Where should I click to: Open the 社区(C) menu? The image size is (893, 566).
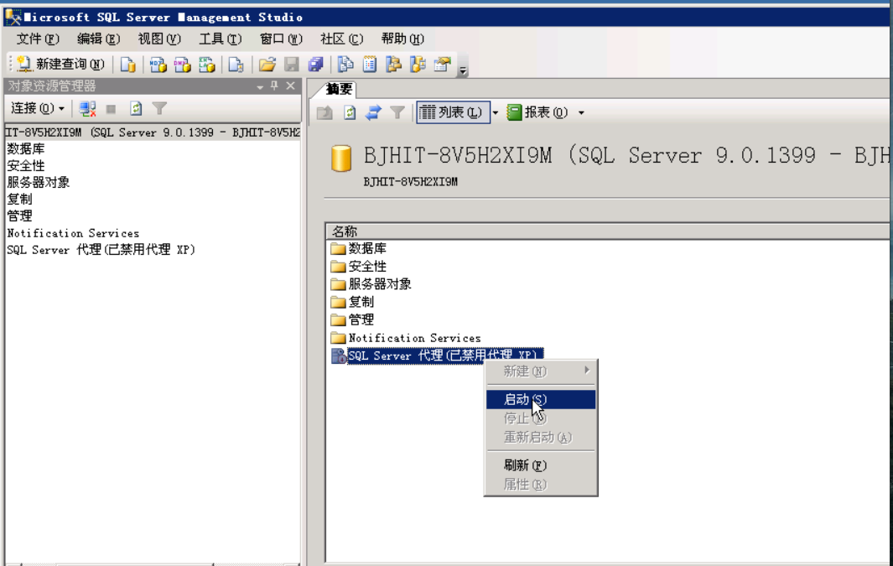coord(342,39)
